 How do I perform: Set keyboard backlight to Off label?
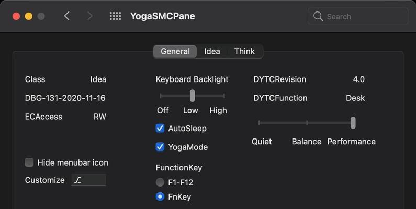point(163,110)
